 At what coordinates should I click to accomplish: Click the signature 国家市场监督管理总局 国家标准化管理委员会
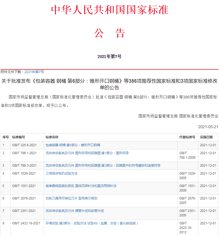coord(178,116)
